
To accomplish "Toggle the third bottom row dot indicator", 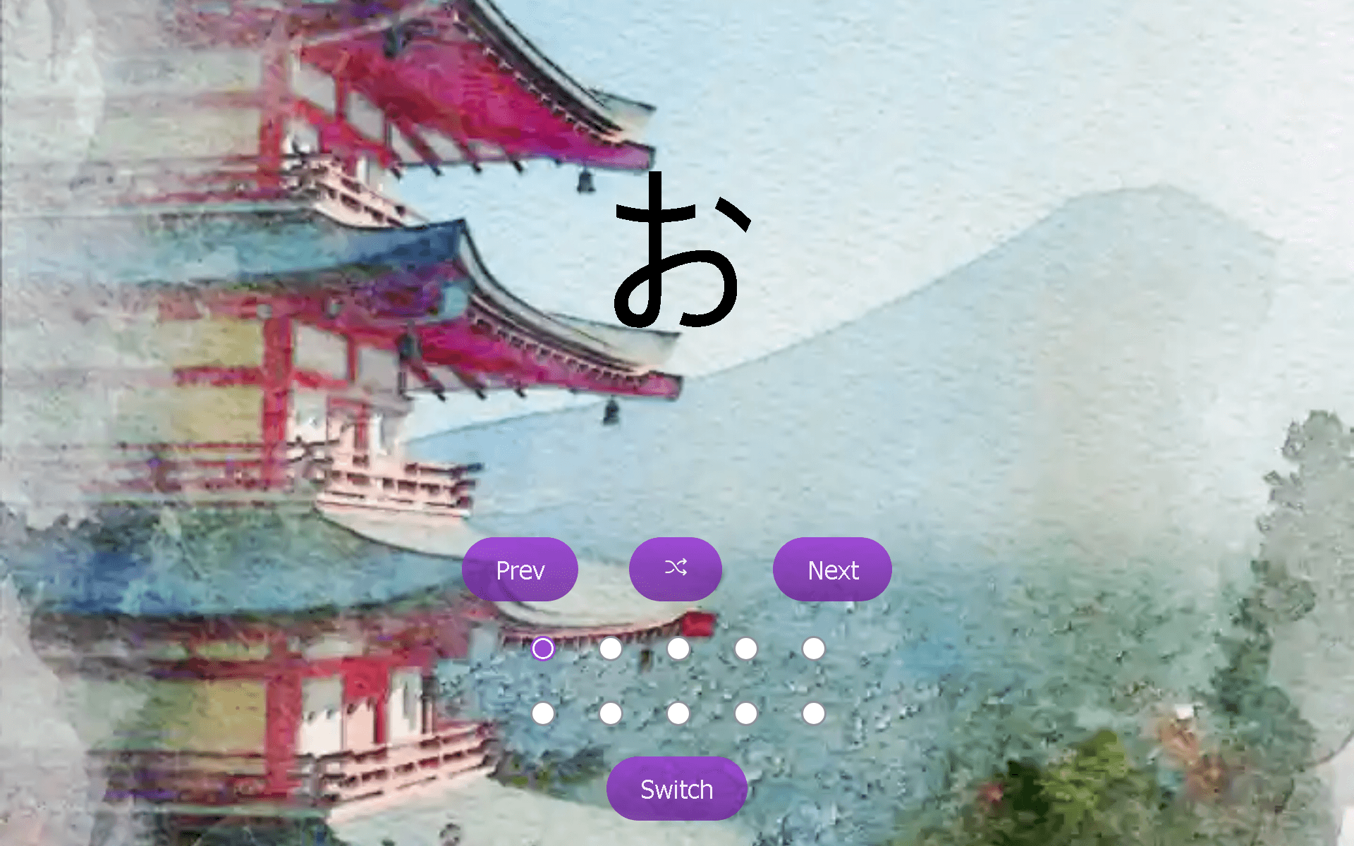I will 676,713.
